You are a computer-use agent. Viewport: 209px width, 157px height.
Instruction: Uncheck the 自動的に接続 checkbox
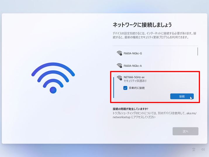click(125, 88)
